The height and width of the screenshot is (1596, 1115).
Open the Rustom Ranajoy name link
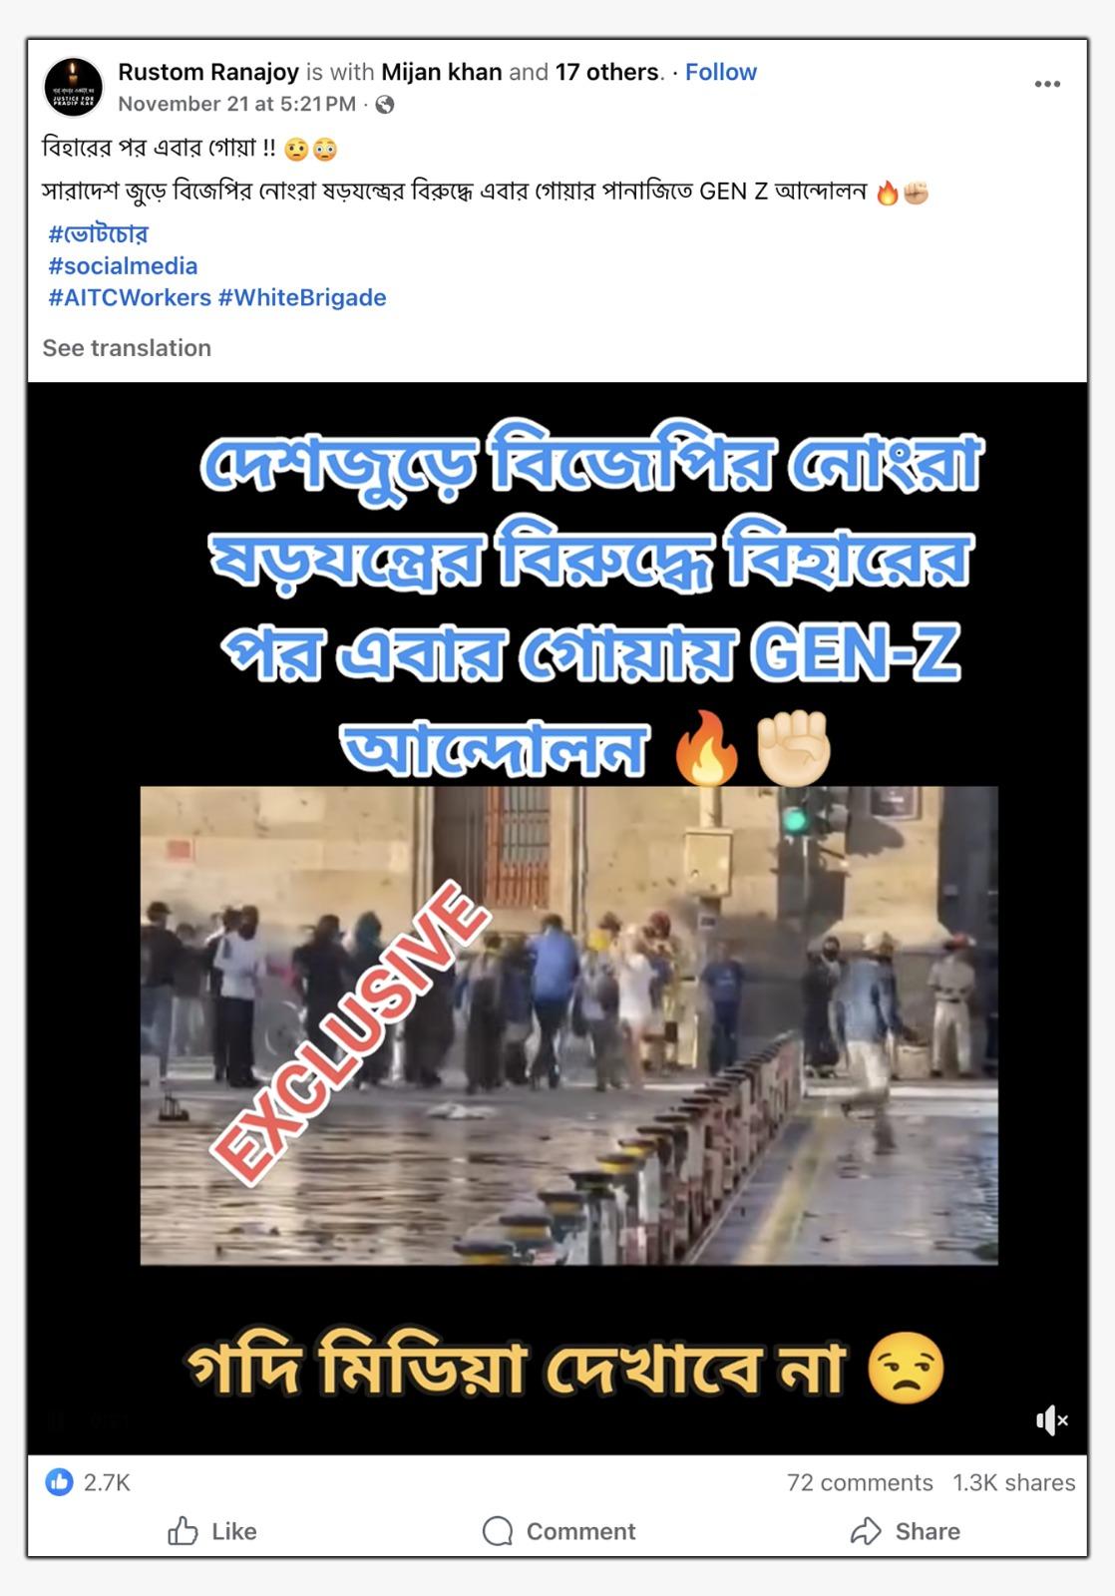point(208,72)
